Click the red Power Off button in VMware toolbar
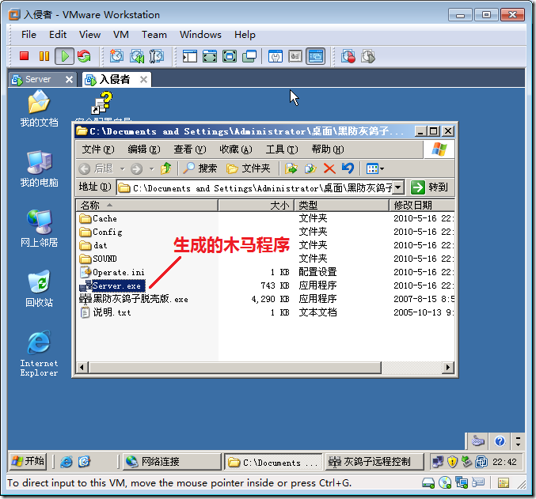 tap(24, 56)
